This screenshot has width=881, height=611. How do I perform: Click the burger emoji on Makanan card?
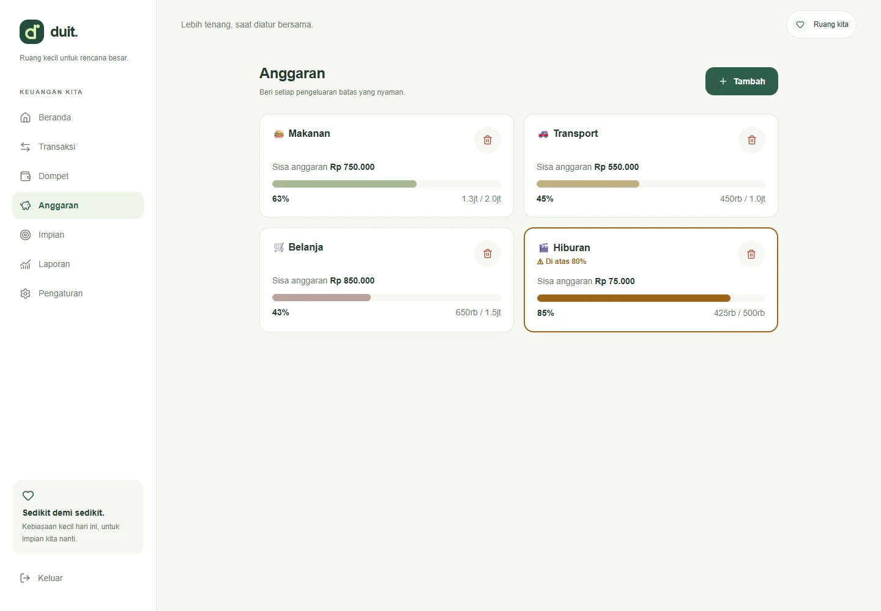279,134
